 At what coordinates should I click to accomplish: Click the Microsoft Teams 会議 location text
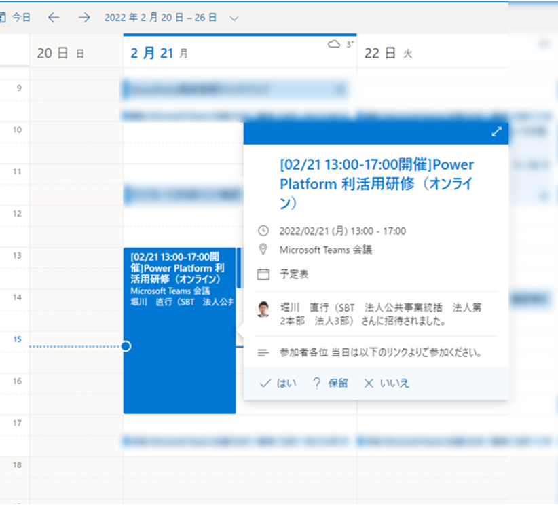[326, 250]
